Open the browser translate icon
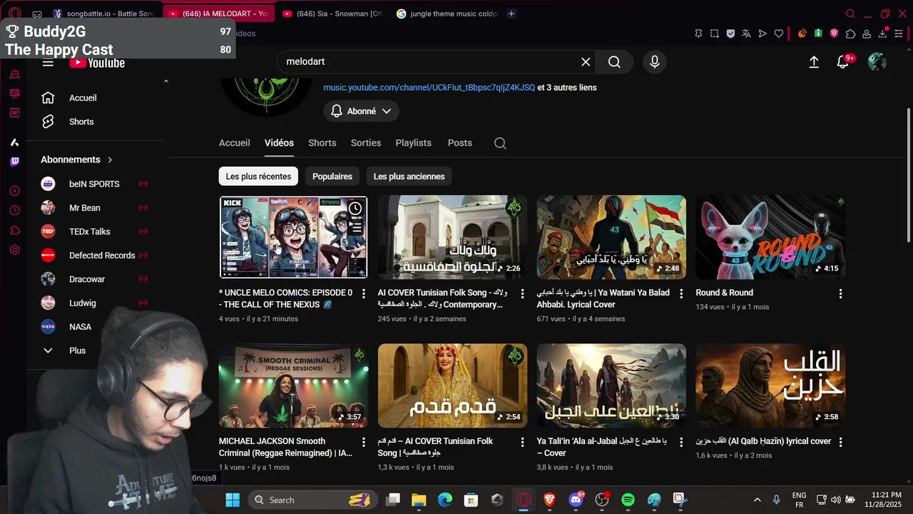 (x=746, y=34)
